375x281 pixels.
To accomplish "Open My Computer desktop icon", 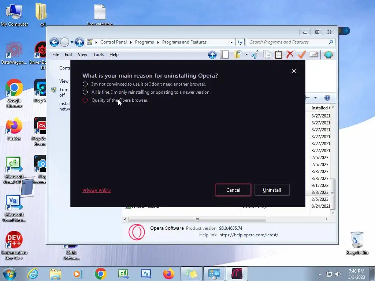I will pyautogui.click(x=14, y=15).
